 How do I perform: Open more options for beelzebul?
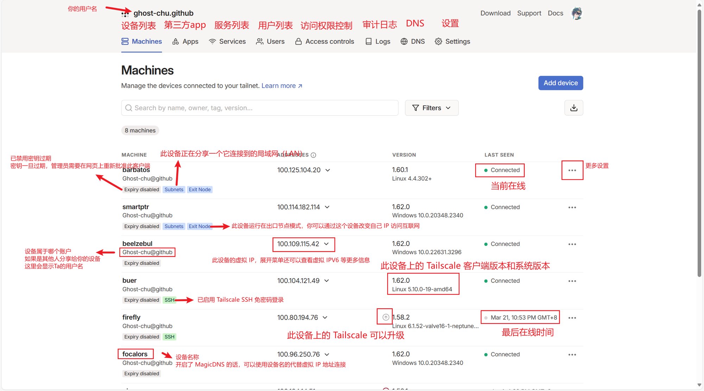click(572, 244)
